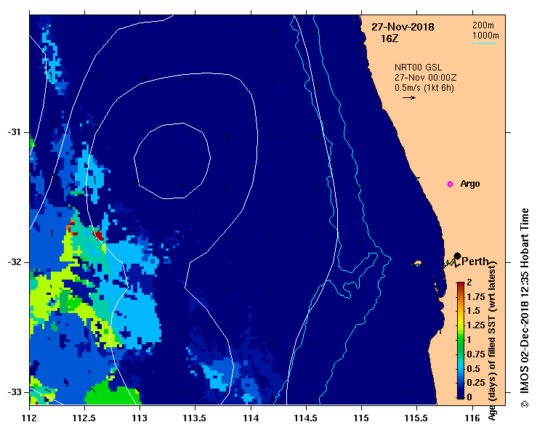Click the 200m depth legend label

coord(483,25)
